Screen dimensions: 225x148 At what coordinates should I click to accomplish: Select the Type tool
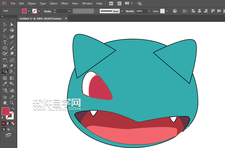coord(5,42)
